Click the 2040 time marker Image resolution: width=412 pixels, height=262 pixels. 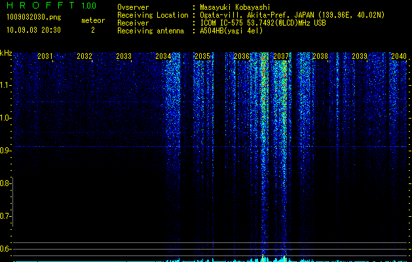pos(399,56)
